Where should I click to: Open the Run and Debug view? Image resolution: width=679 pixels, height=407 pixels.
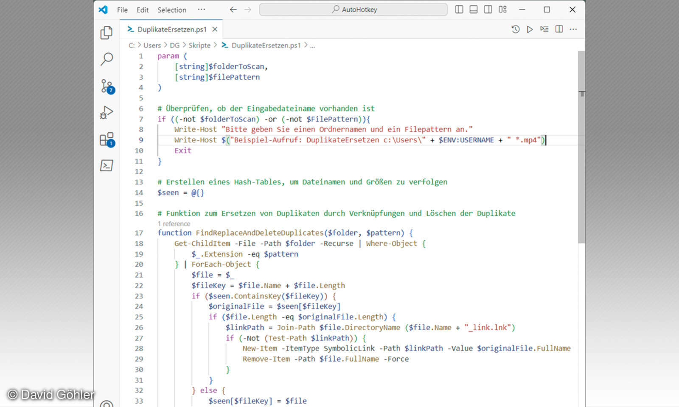click(107, 112)
